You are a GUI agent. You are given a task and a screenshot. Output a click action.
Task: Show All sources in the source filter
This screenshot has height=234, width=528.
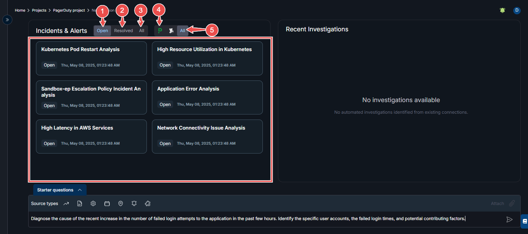tap(182, 31)
